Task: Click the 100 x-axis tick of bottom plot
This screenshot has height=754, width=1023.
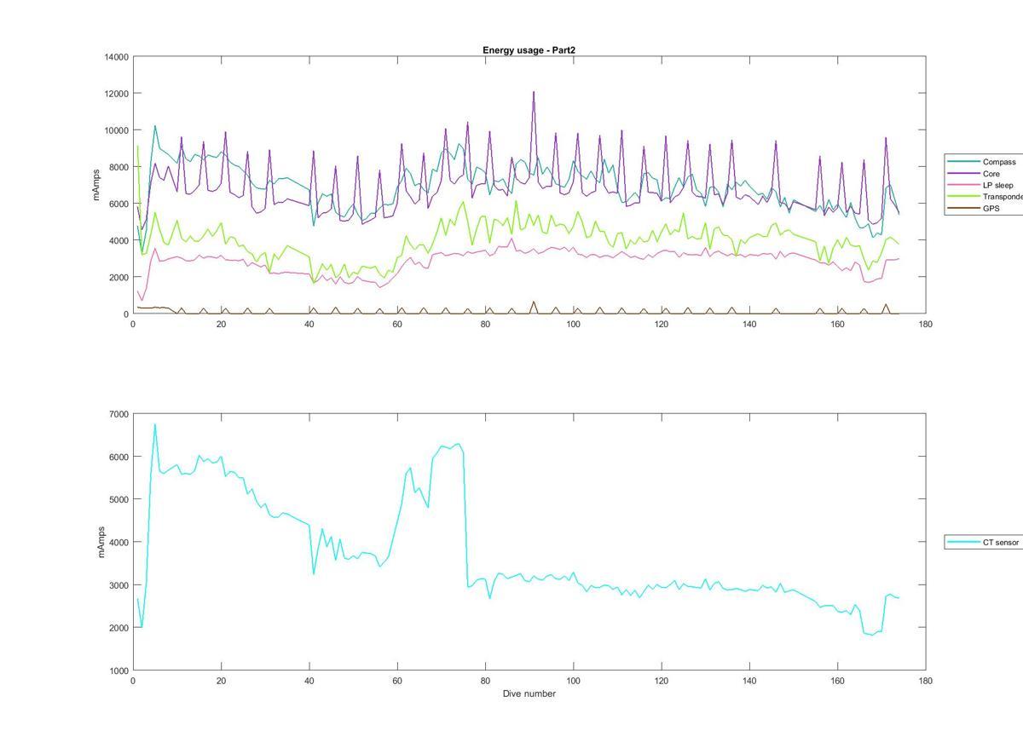Action: click(x=573, y=681)
